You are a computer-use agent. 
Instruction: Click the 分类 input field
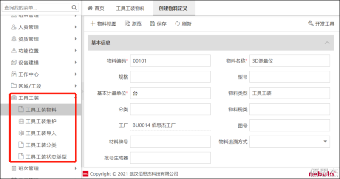click(170, 109)
